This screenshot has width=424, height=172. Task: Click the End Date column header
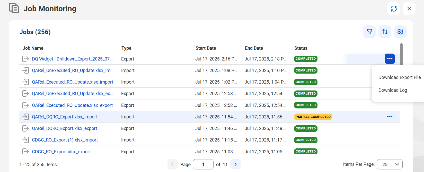tap(254, 48)
